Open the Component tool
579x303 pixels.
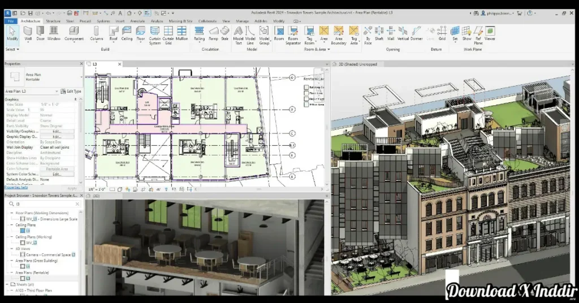(74, 33)
